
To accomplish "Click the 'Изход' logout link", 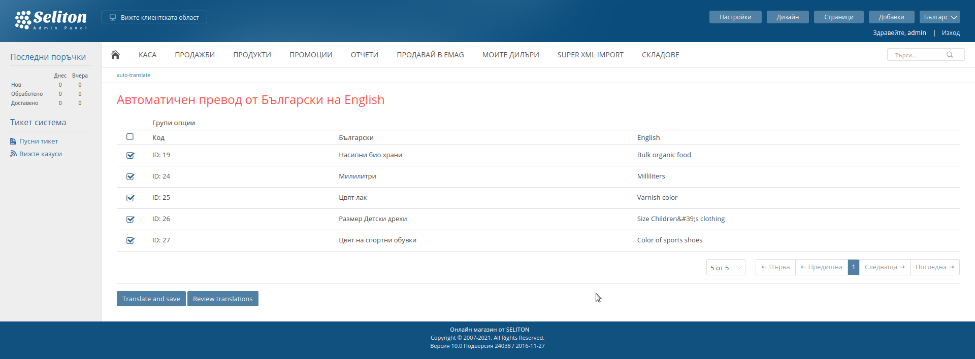I will (x=950, y=33).
